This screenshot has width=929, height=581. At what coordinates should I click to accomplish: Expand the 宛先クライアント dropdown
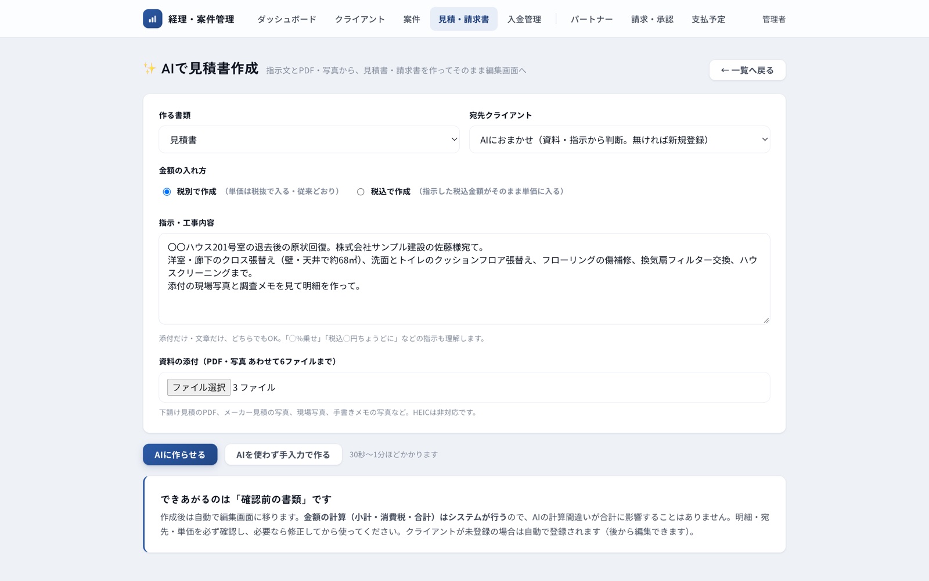[x=620, y=139]
